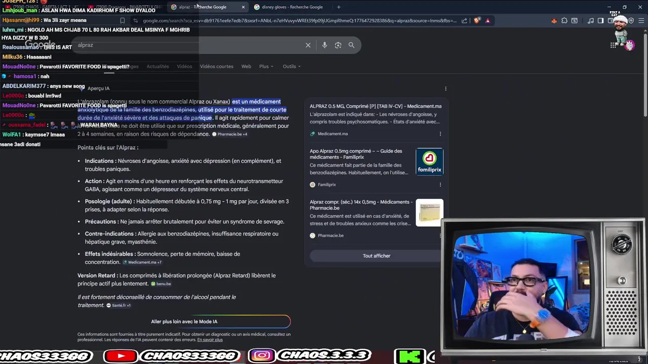Close the alpraz Google tab

(x=243, y=7)
